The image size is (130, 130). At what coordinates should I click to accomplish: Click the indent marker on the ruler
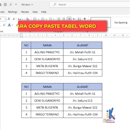[x=21, y=35]
